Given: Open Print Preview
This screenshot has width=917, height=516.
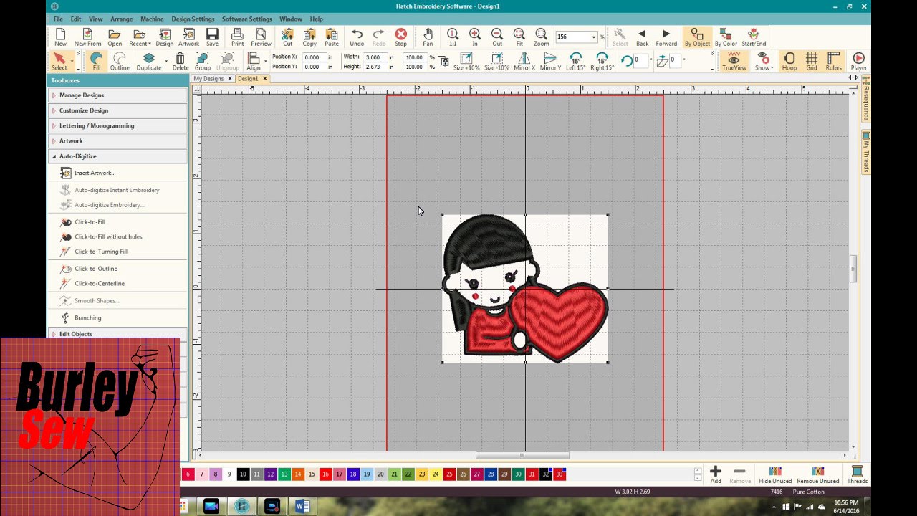Looking at the screenshot, I should click(261, 37).
